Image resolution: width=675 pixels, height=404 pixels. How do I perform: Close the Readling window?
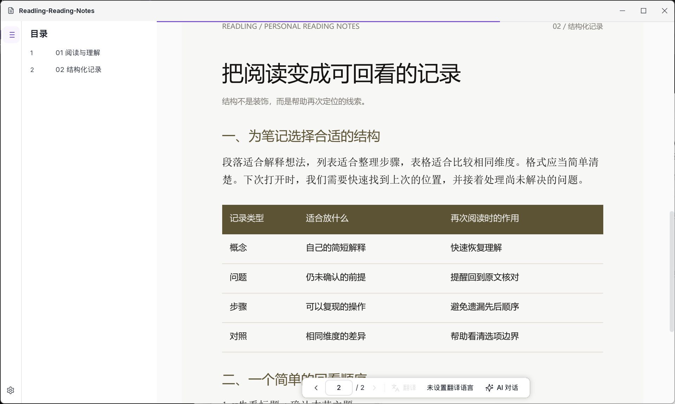pos(664,11)
